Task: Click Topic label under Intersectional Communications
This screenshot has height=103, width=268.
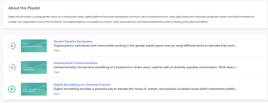Action: point(57,72)
